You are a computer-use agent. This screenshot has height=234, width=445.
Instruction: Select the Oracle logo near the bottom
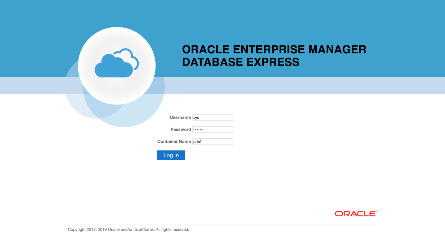click(355, 213)
